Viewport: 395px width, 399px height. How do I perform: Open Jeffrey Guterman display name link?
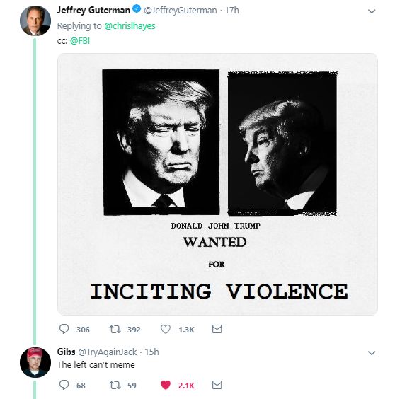[x=93, y=10]
